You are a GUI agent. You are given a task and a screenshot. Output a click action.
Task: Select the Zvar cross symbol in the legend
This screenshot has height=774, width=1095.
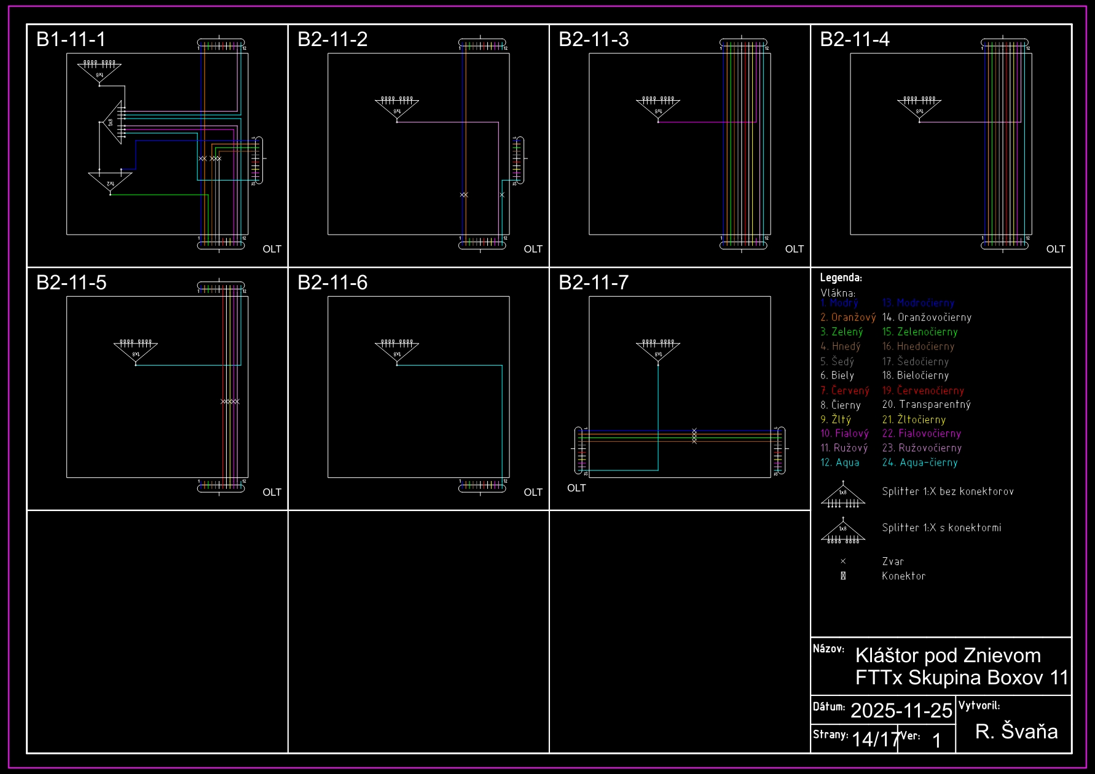coord(843,561)
